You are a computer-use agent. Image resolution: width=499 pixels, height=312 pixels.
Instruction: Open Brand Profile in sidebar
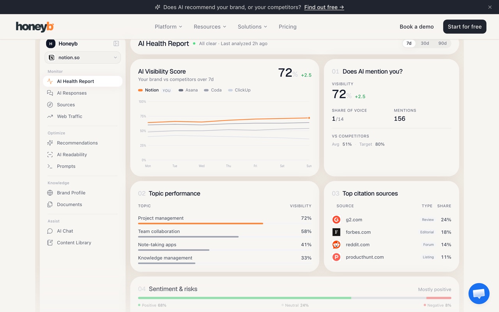tap(83, 193)
